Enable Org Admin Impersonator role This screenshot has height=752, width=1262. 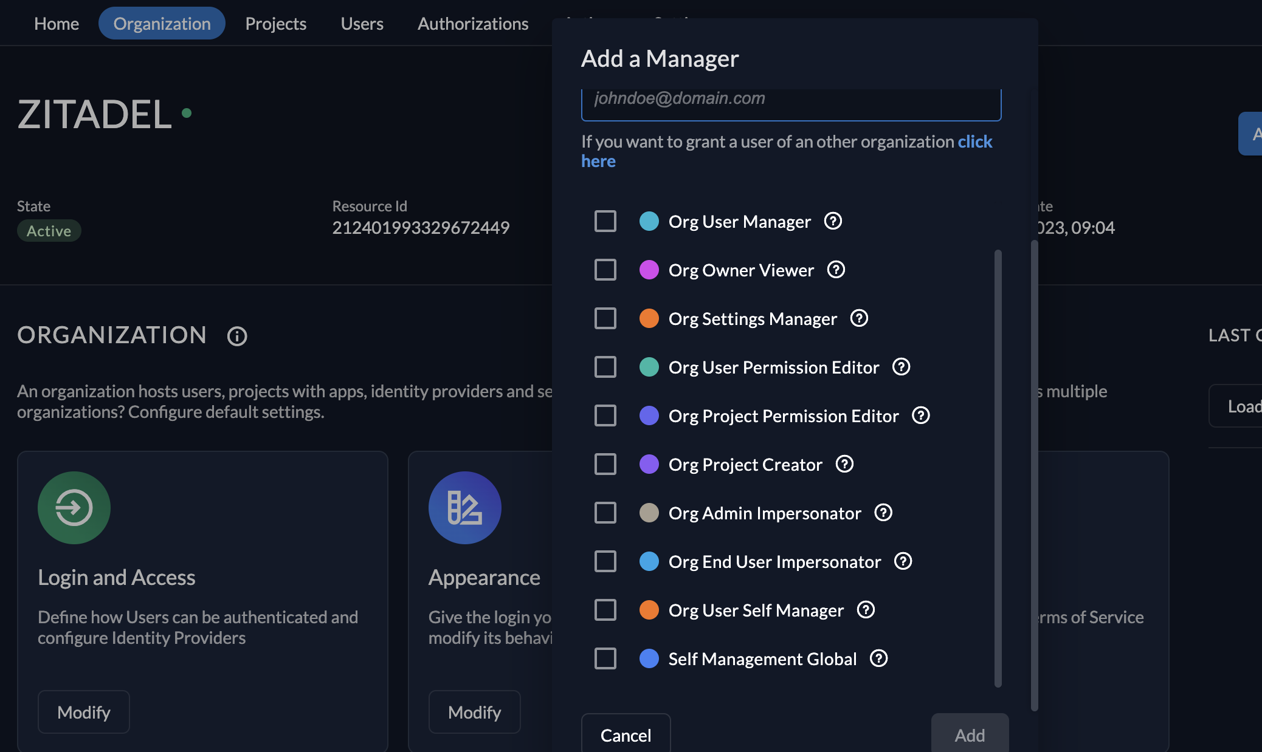tap(605, 513)
